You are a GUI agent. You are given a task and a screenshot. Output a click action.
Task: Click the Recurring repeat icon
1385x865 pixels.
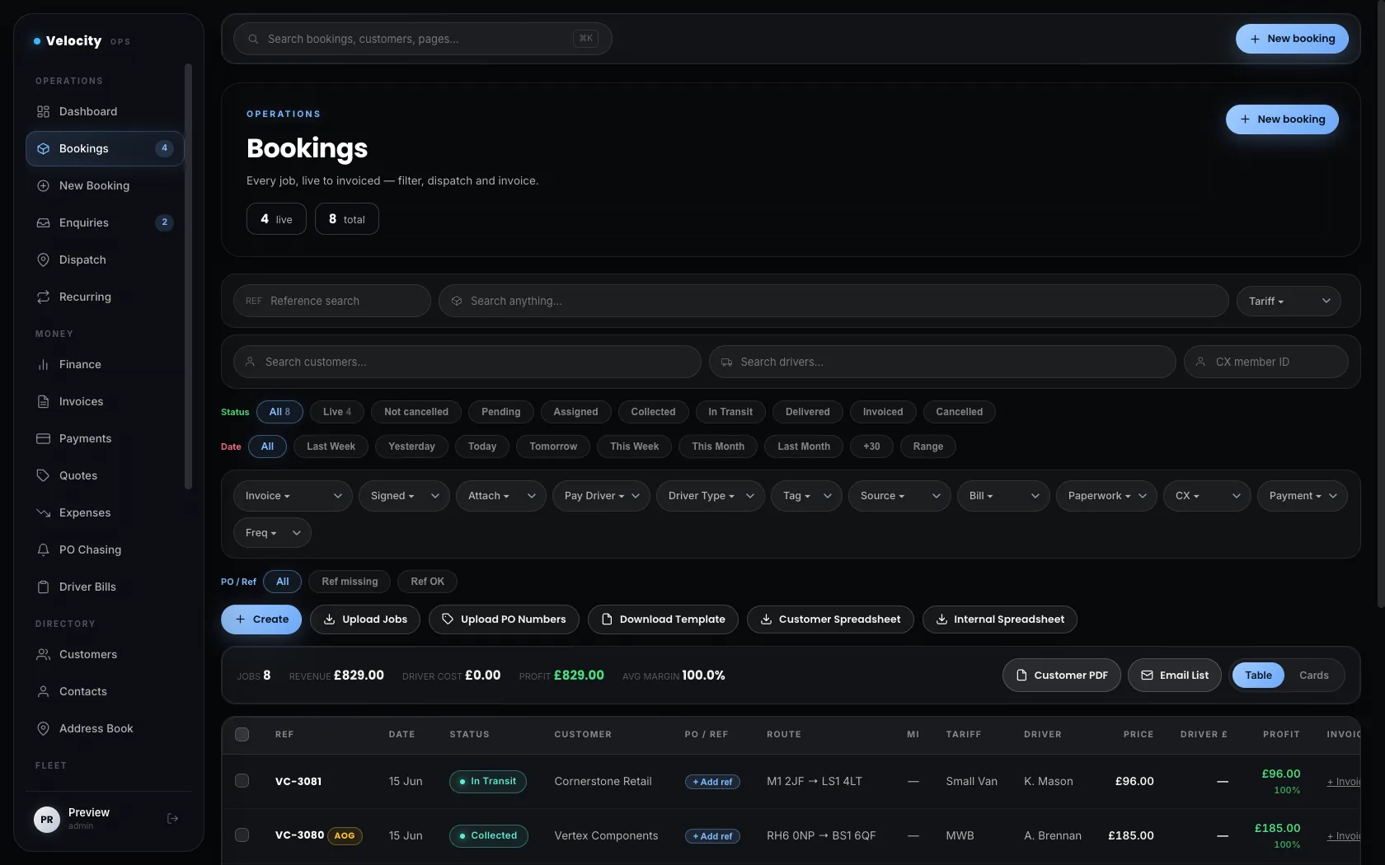coord(43,297)
